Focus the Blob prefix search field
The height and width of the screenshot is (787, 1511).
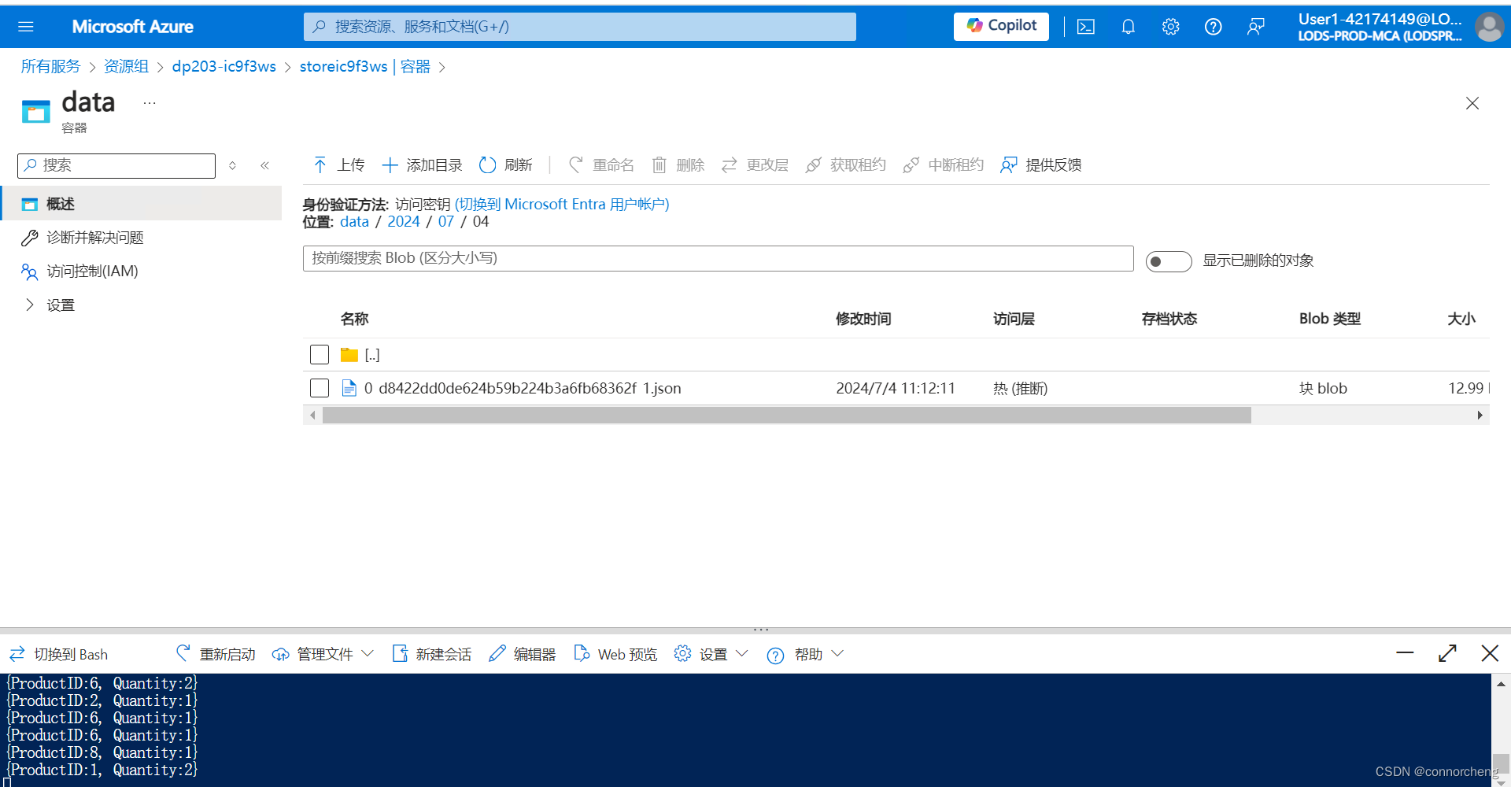[x=718, y=258]
